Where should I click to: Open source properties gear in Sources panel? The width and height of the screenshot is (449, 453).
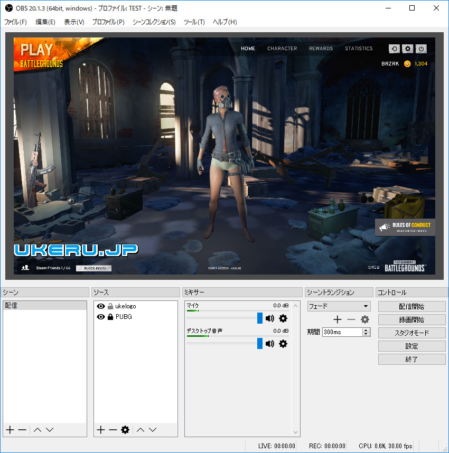click(x=125, y=430)
